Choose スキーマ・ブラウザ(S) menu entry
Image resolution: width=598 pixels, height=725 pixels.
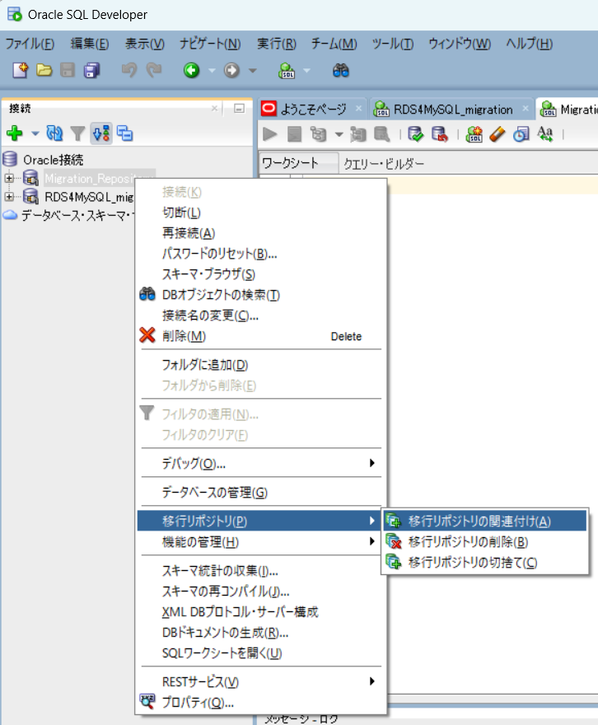pos(261,274)
